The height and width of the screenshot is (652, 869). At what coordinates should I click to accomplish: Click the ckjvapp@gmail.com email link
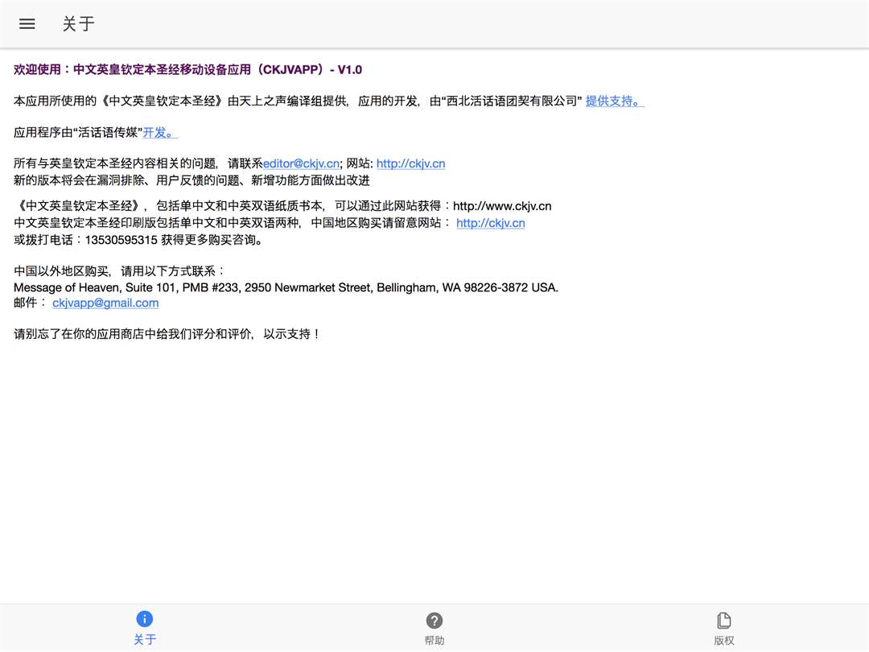105,303
